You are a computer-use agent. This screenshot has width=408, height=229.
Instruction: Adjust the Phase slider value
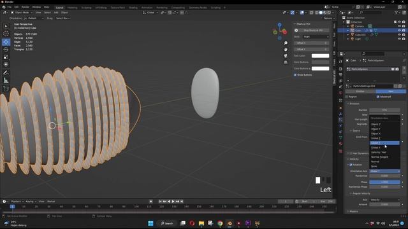[x=384, y=182]
